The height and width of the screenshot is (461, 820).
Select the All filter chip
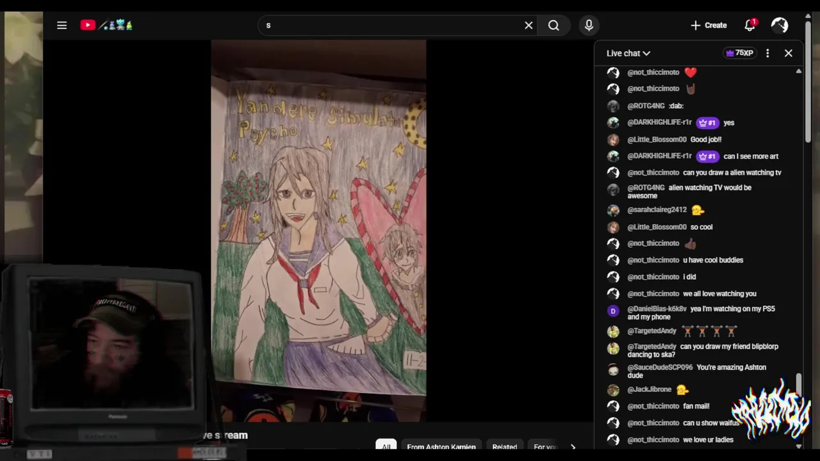point(386,447)
